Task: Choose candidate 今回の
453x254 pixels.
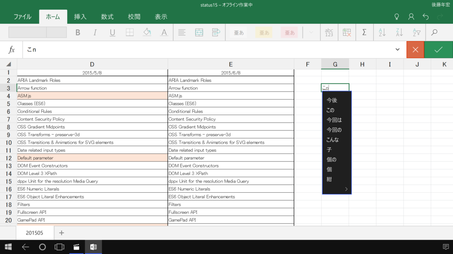Action: tap(334, 130)
